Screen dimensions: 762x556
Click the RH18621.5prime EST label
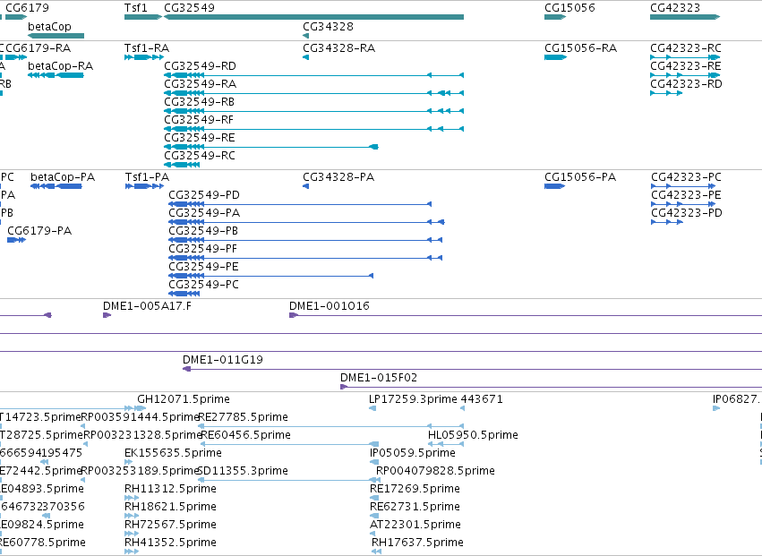click(x=170, y=508)
